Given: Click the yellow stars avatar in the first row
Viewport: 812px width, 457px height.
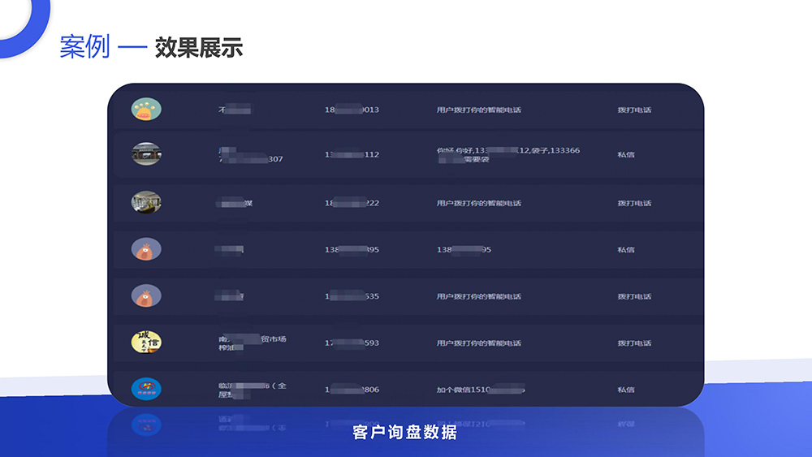Looking at the screenshot, I should (146, 110).
